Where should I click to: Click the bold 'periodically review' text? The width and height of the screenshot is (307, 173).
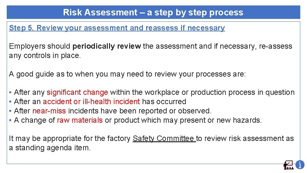tap(106, 46)
